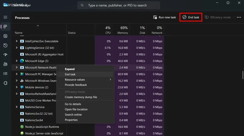Expand the NahimicService row

point(16,107)
